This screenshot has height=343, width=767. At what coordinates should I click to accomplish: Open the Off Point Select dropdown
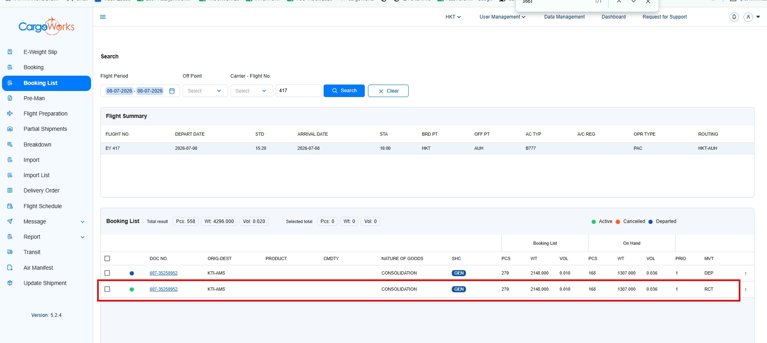[205, 91]
